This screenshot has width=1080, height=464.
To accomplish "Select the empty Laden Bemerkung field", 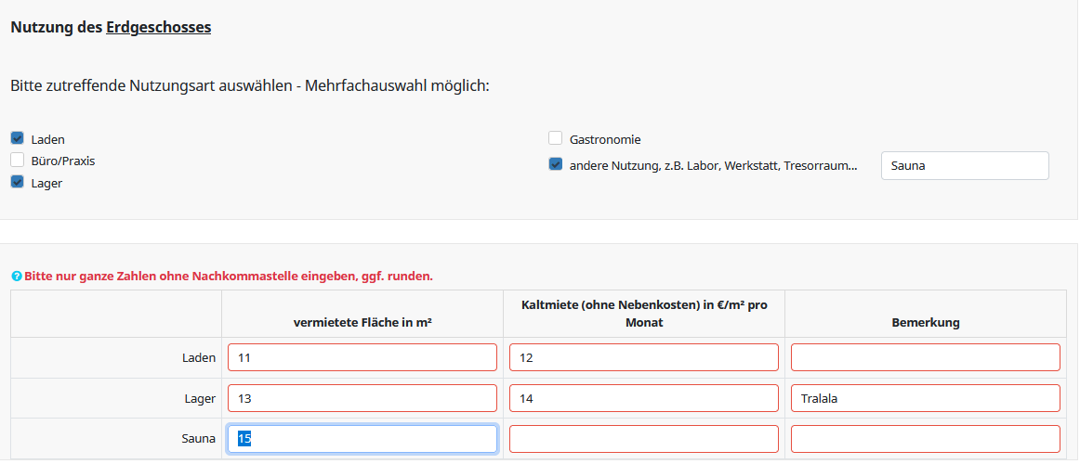I will [x=925, y=357].
